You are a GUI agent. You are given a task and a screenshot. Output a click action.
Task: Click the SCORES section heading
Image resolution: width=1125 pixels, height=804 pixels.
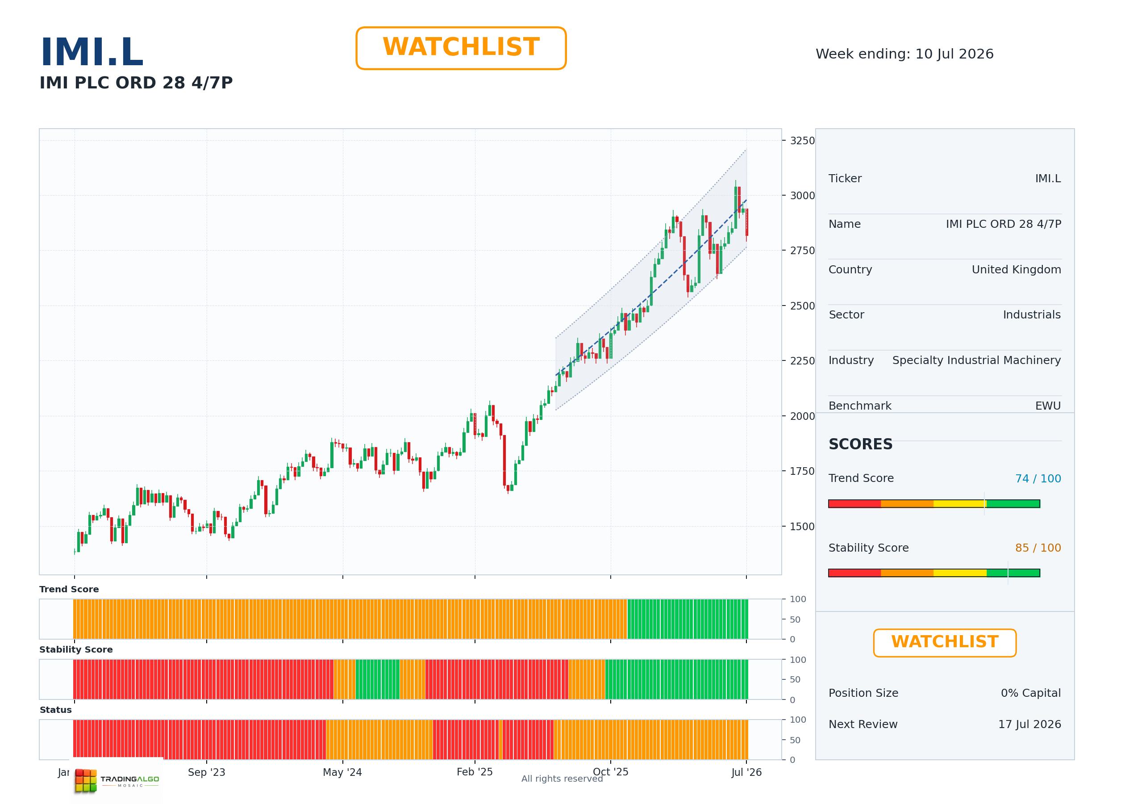tap(860, 444)
